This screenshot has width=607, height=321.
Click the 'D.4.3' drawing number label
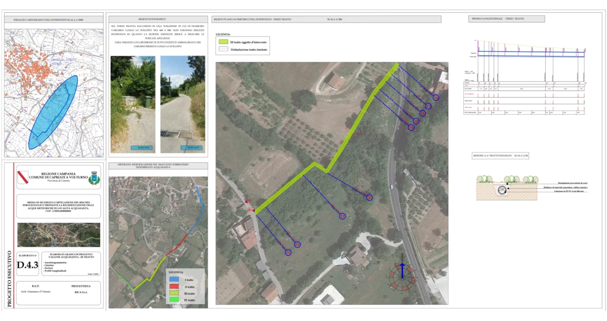tap(28, 265)
